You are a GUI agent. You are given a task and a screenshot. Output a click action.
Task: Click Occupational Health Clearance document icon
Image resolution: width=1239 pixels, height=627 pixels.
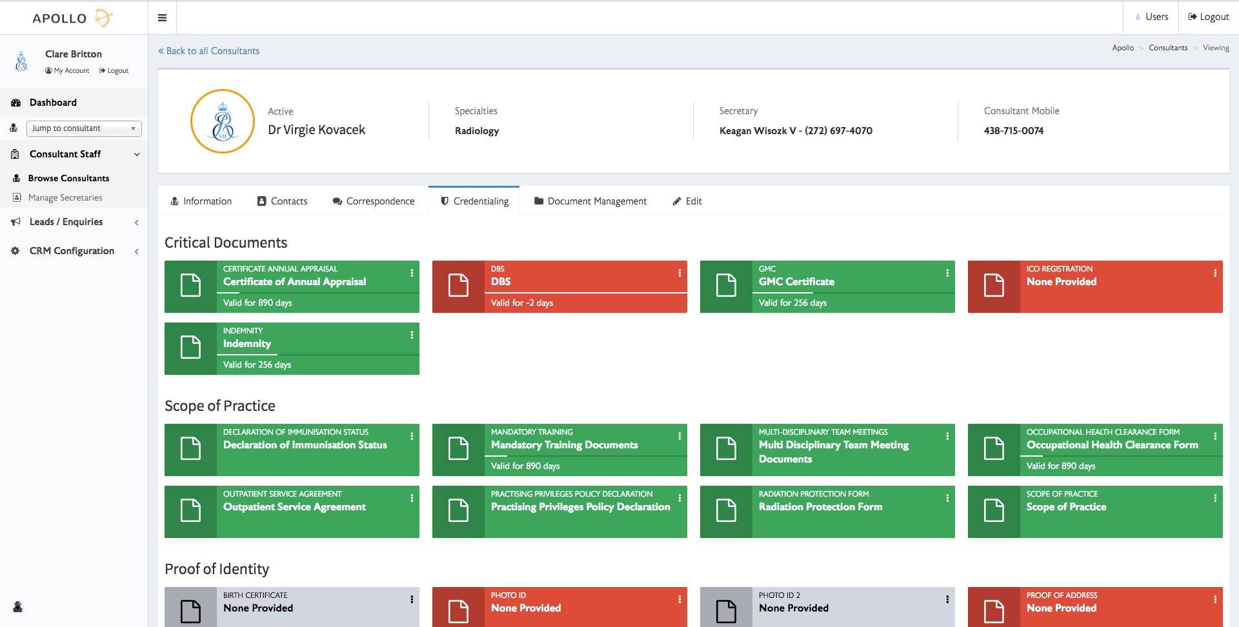[x=994, y=449]
